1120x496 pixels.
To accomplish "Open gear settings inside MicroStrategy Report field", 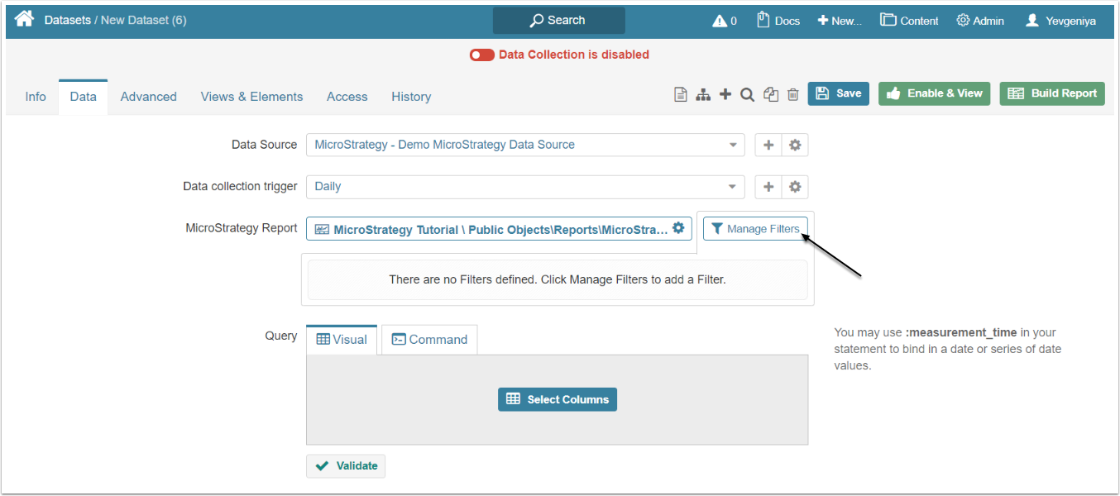I will coord(678,228).
